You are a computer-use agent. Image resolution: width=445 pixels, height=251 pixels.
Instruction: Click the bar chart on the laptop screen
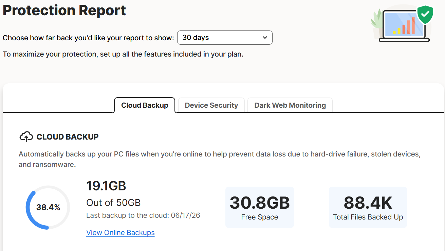(x=404, y=25)
